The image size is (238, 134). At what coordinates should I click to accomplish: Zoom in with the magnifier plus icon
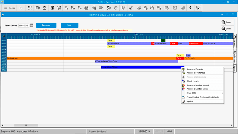point(226,22)
